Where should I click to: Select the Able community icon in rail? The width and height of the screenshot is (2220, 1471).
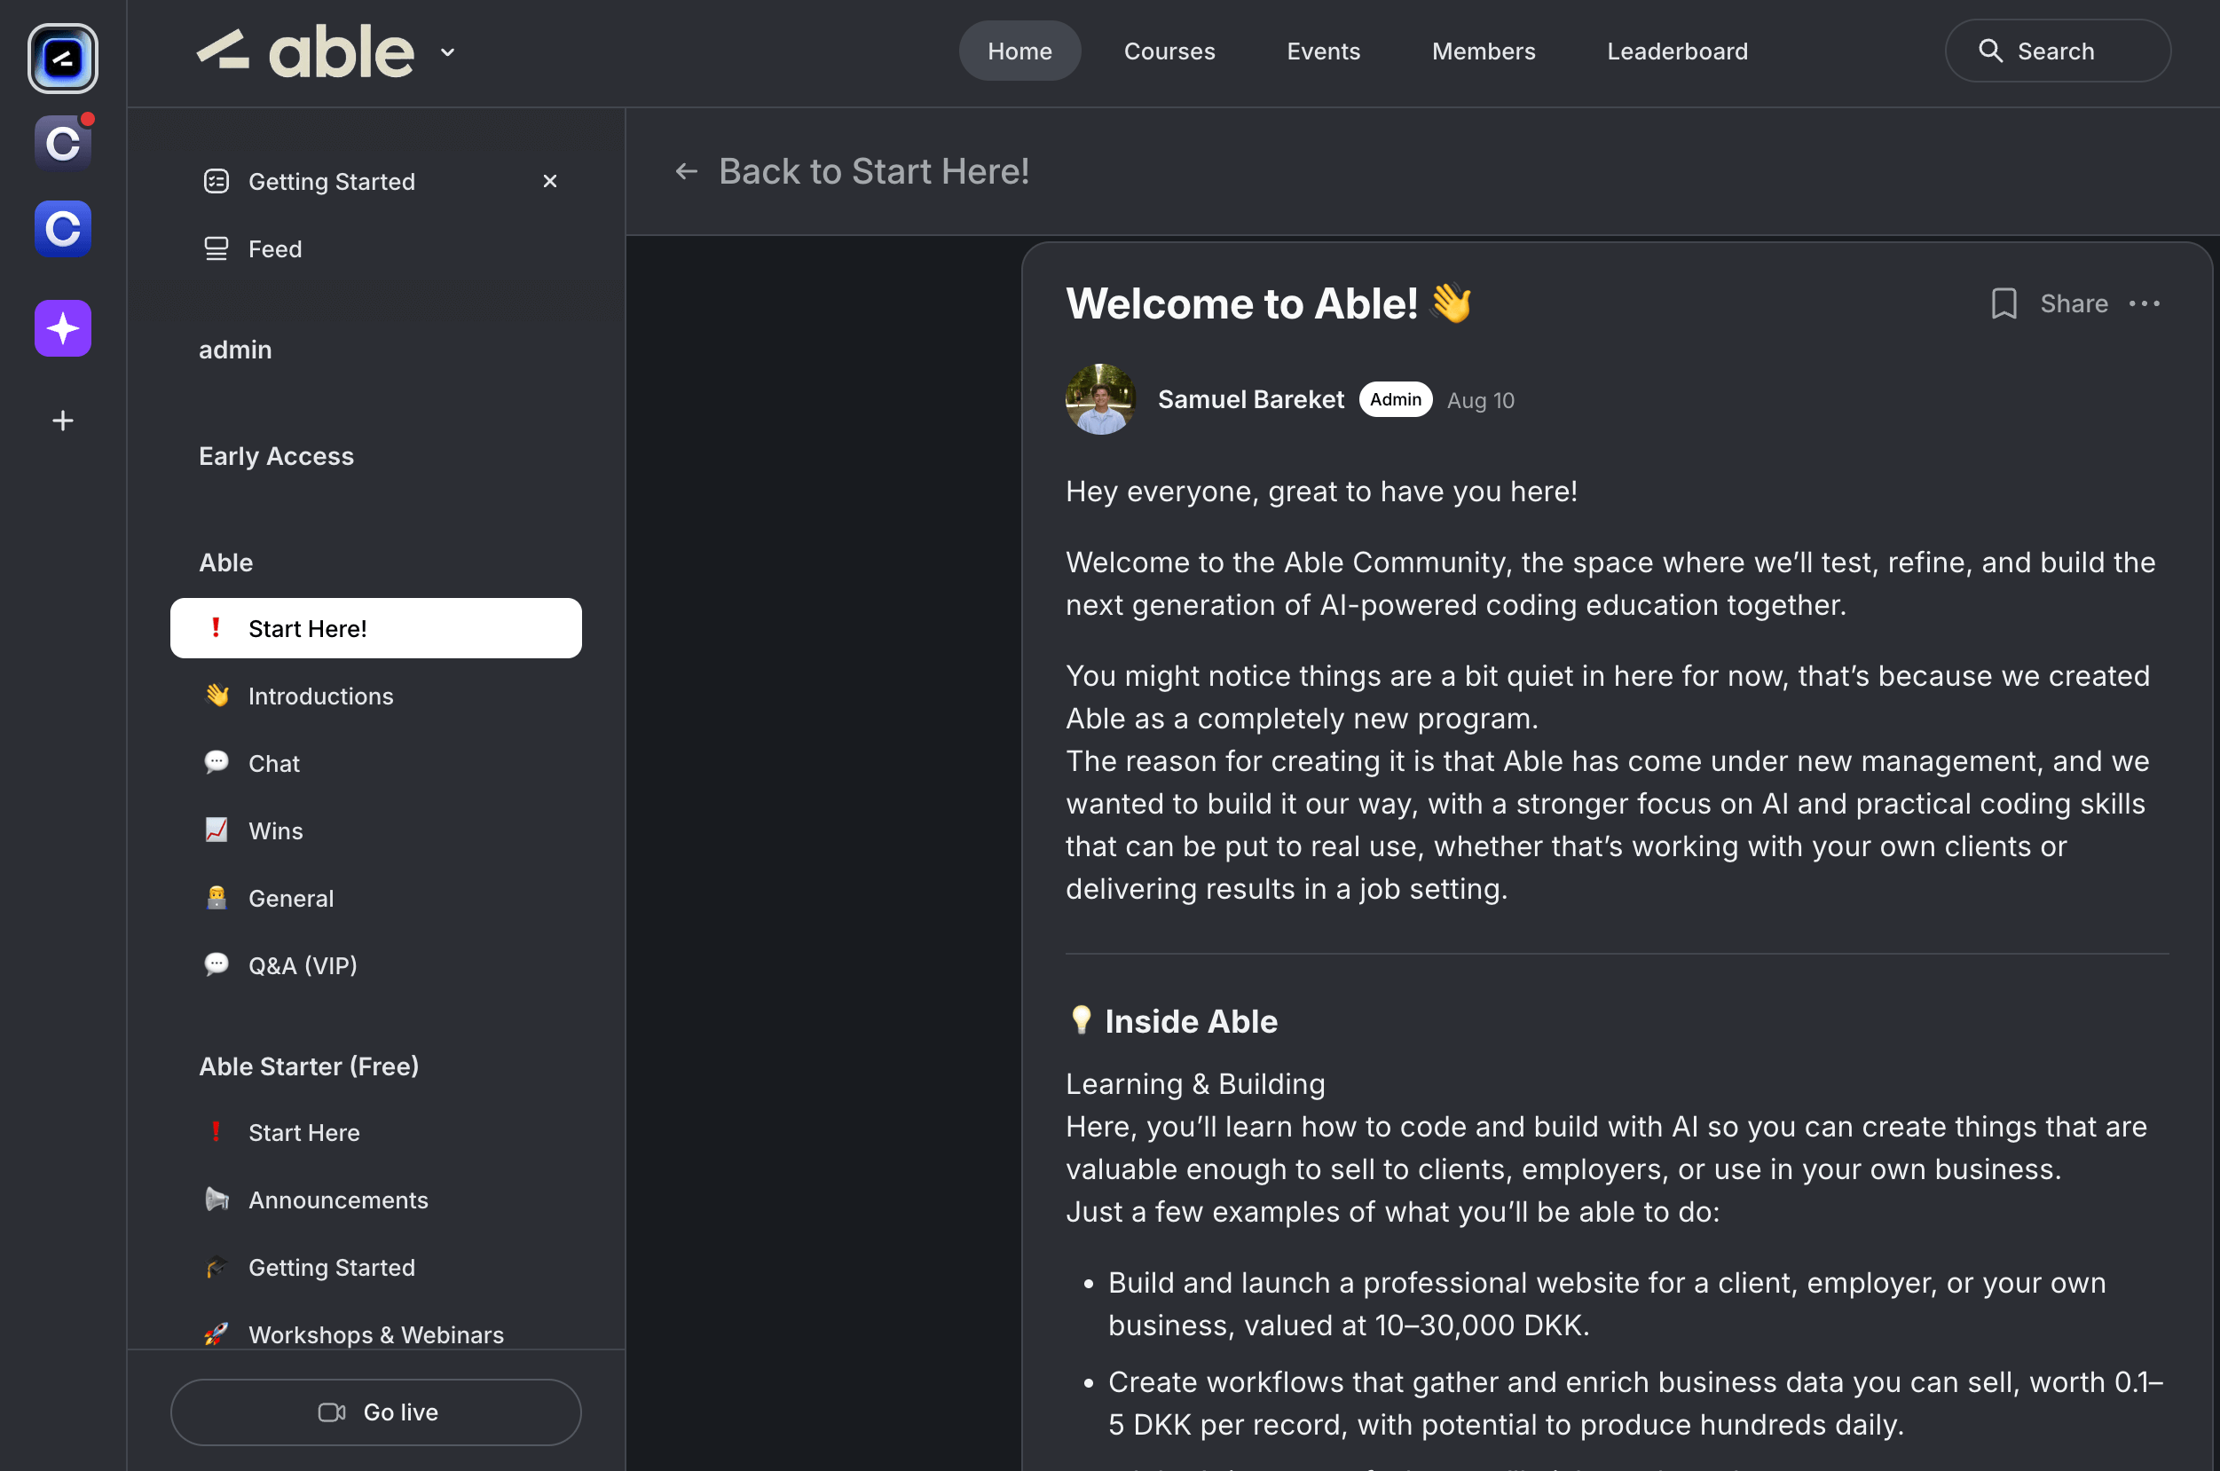(x=63, y=59)
